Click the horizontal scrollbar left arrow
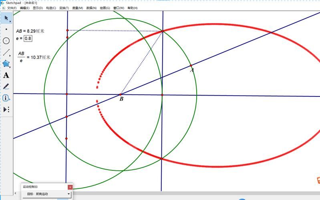Image resolution: width=320 pixels, height=200 pixels. tap(15, 193)
